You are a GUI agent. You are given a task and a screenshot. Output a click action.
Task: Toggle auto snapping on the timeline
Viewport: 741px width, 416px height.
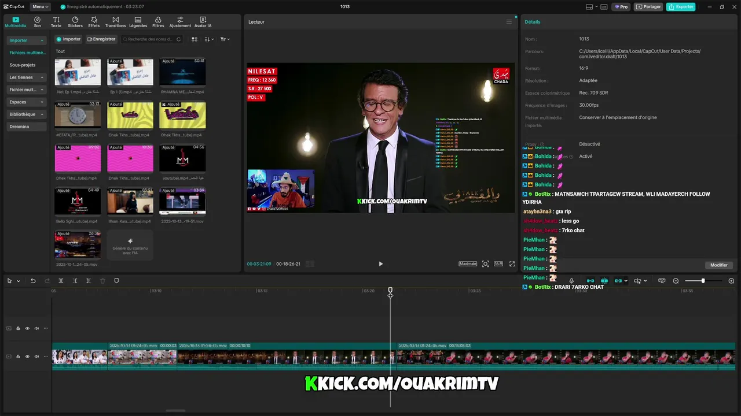[604, 281]
